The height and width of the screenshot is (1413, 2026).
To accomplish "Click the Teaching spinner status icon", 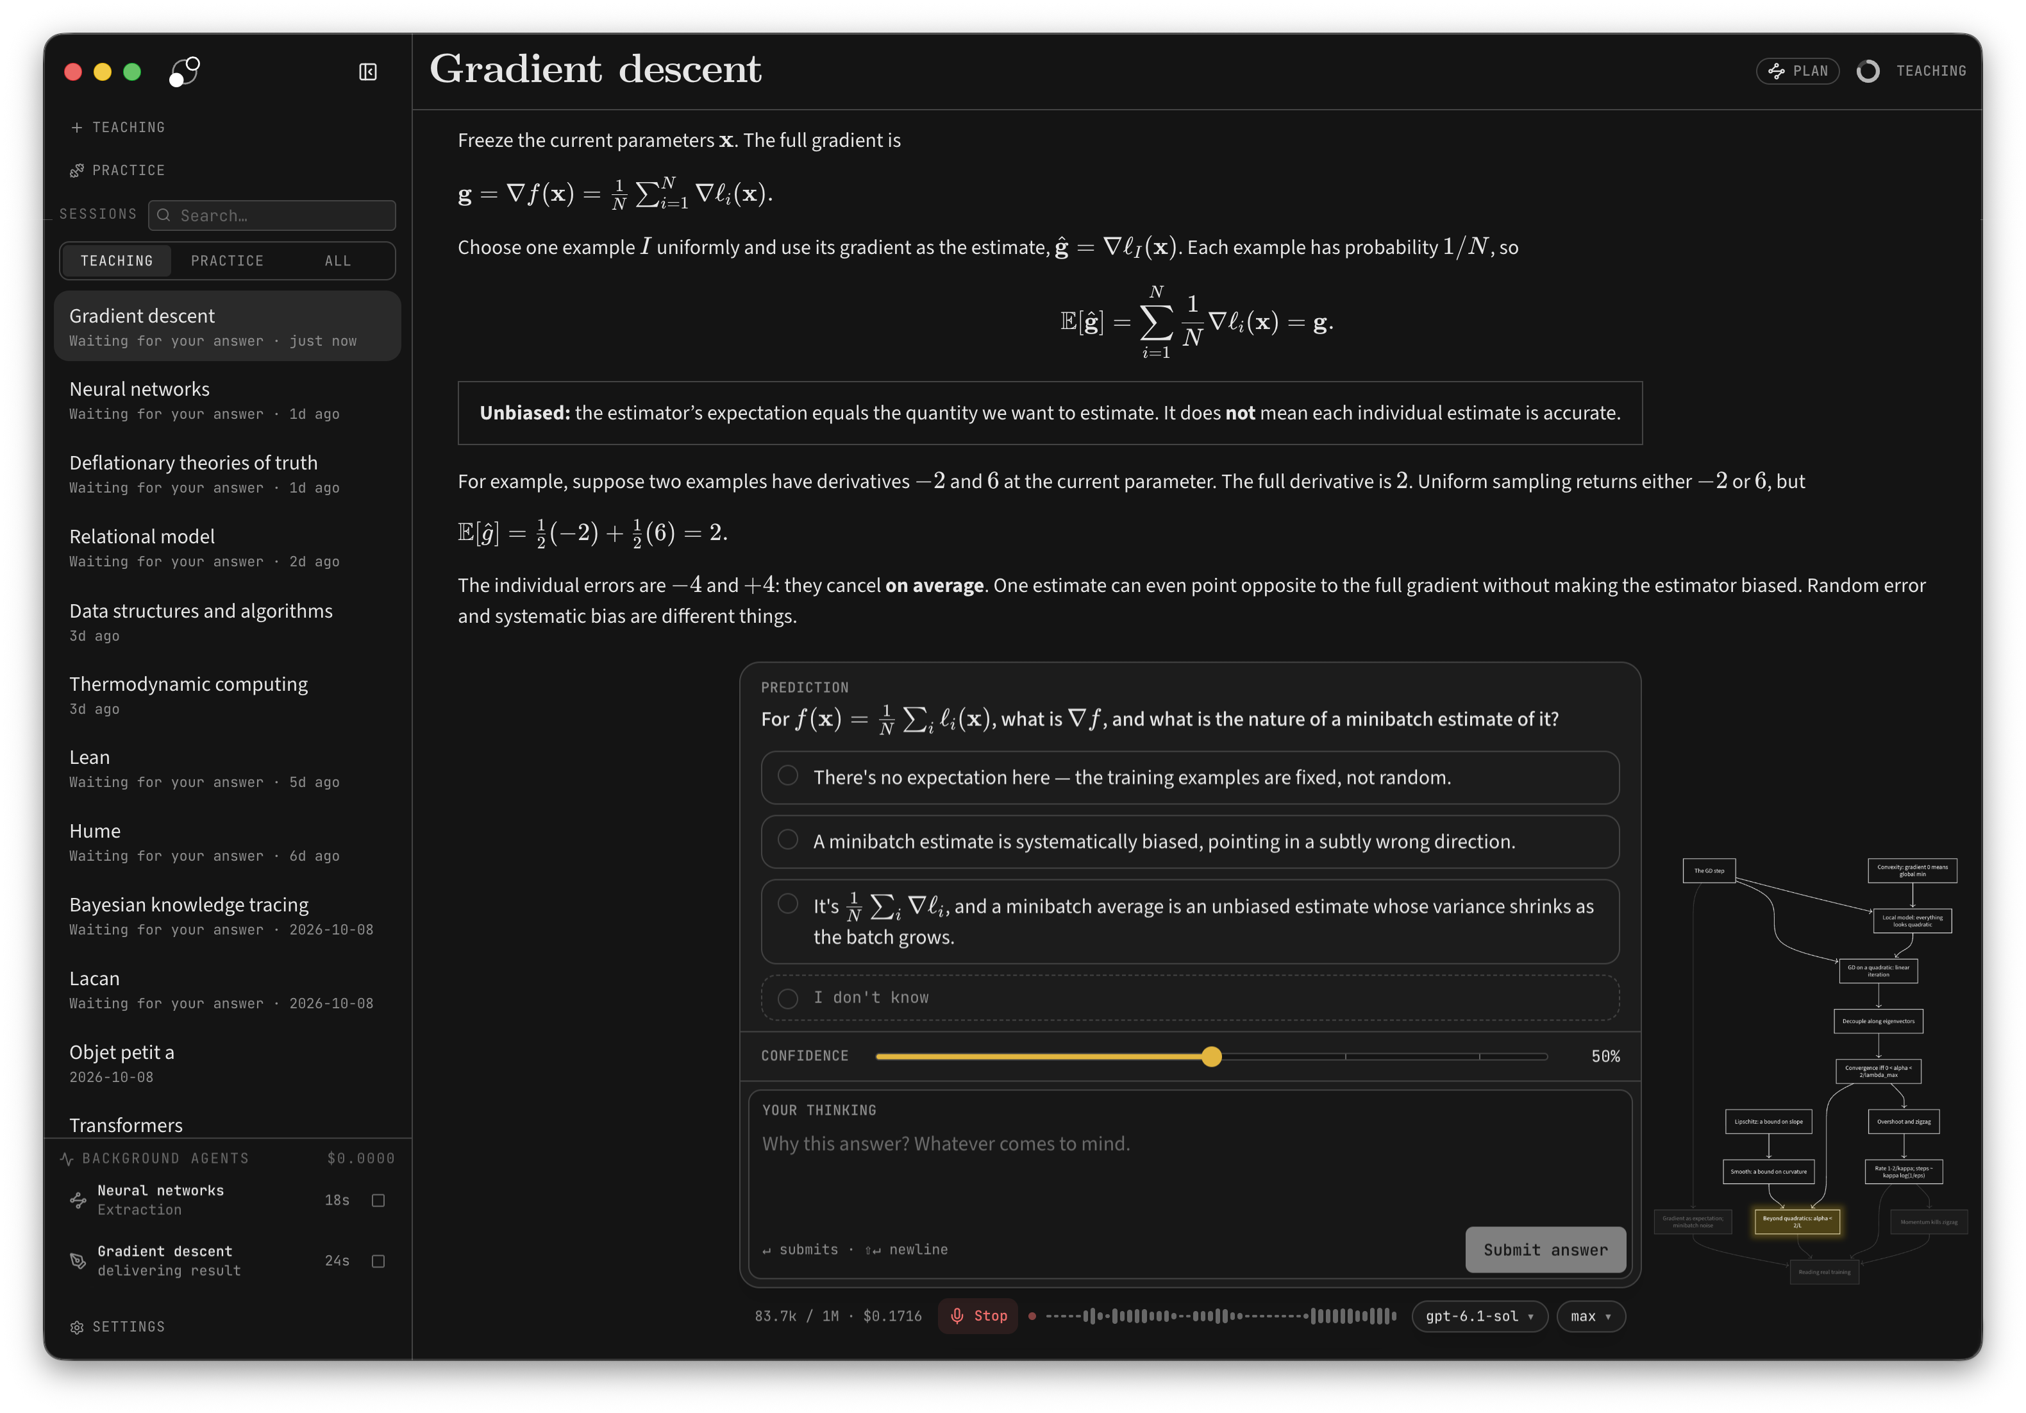I will [1868, 71].
